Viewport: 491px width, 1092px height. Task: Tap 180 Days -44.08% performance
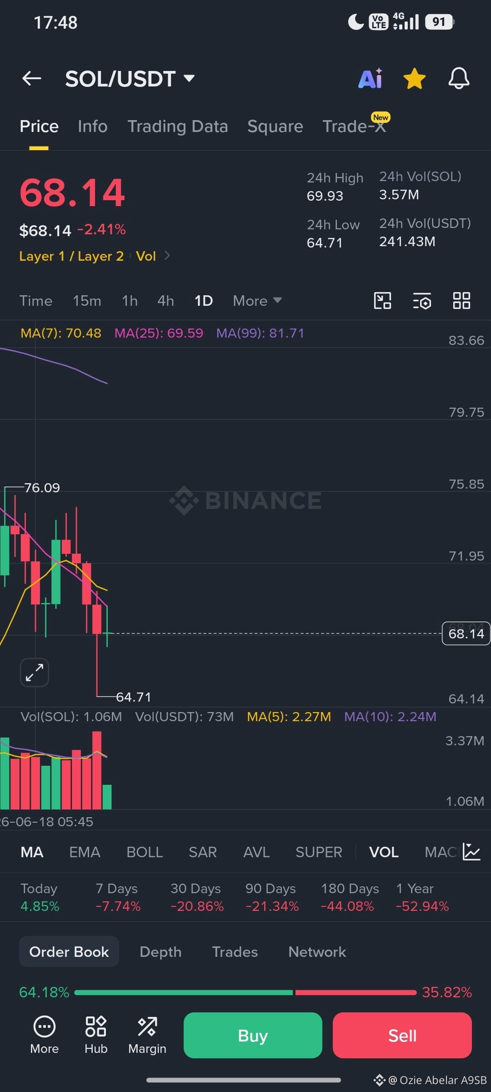350,897
